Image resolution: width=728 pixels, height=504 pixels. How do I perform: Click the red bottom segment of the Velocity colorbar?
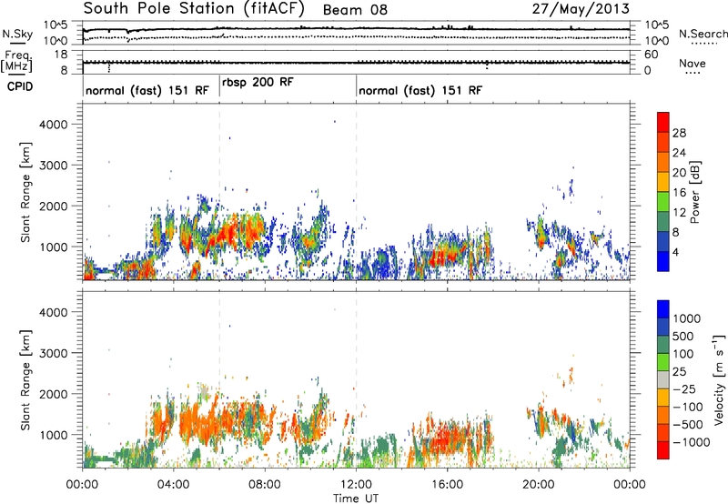663,449
